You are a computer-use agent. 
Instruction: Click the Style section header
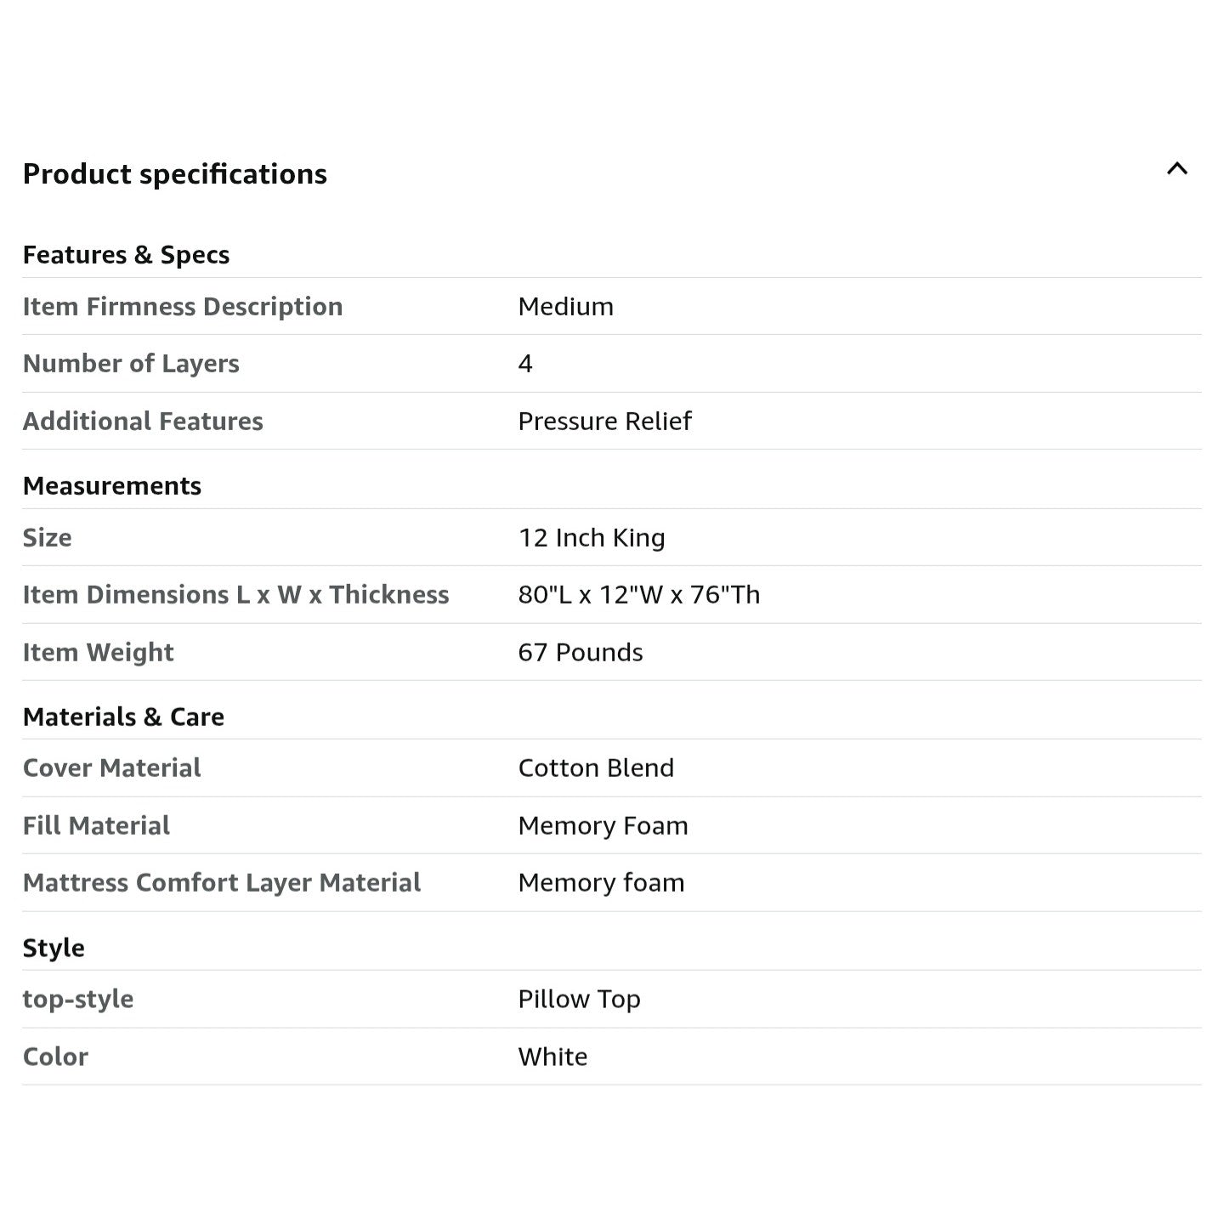pyautogui.click(x=54, y=949)
